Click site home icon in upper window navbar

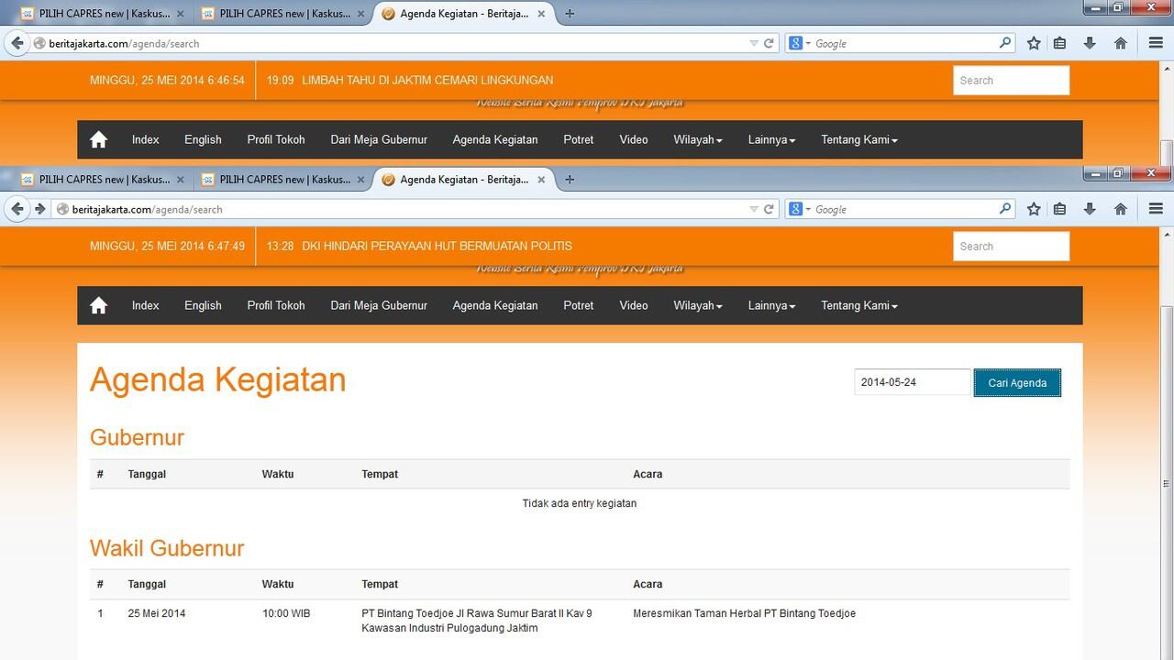click(x=98, y=139)
